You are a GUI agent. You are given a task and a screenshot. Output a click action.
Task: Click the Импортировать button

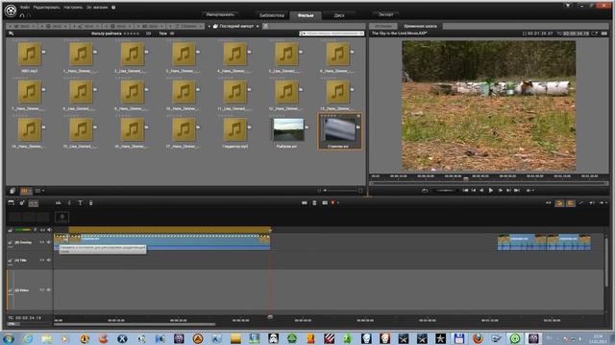220,14
